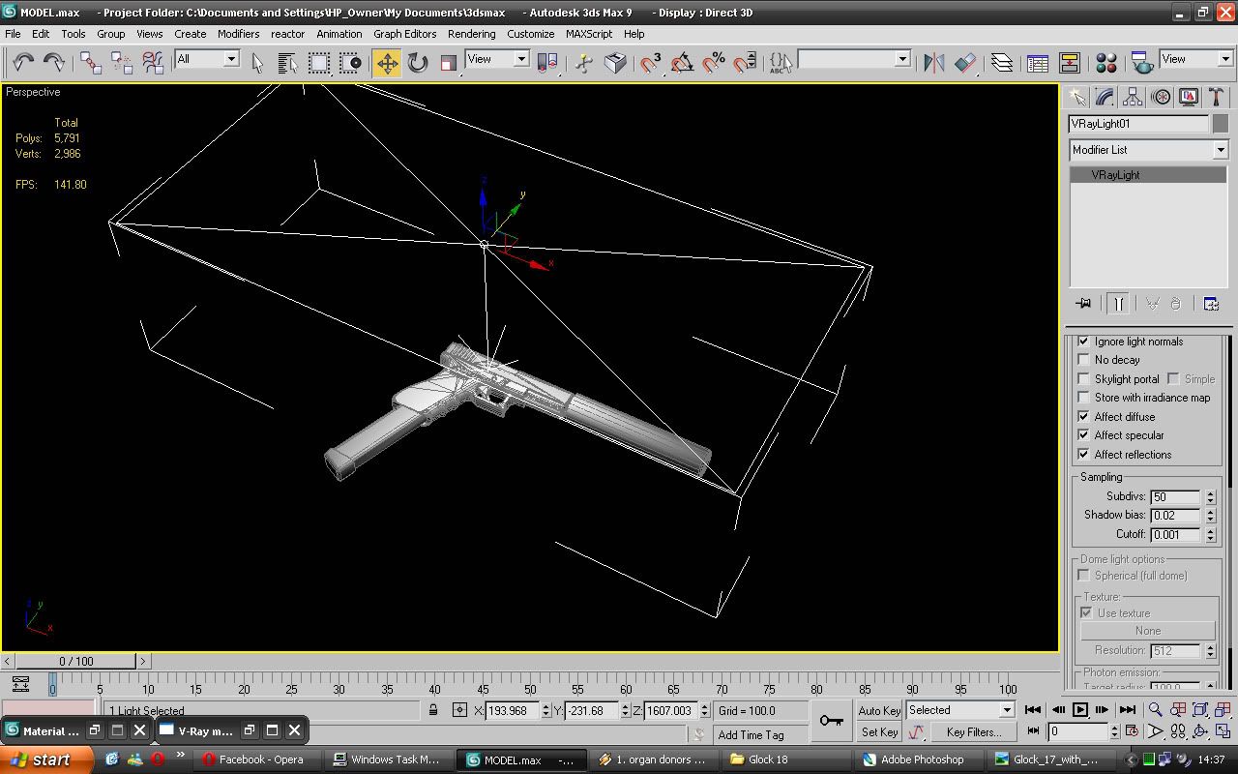Click the Mirror tool icon
Screen dimensions: 1238x774
(x=933, y=63)
